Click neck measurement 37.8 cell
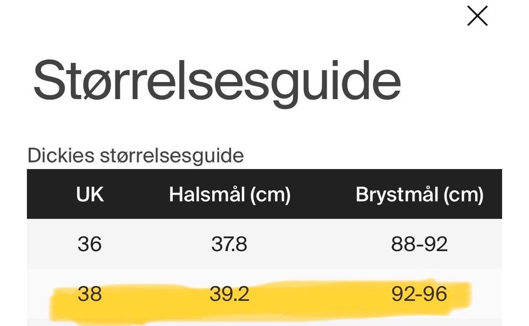This screenshot has width=529, height=326. [x=229, y=243]
